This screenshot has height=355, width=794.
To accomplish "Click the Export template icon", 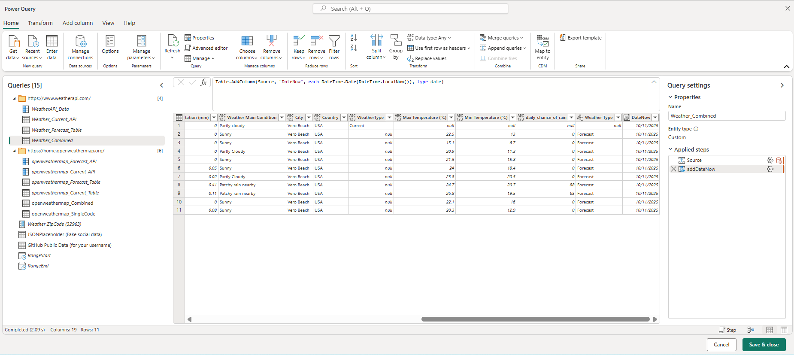I will [563, 38].
